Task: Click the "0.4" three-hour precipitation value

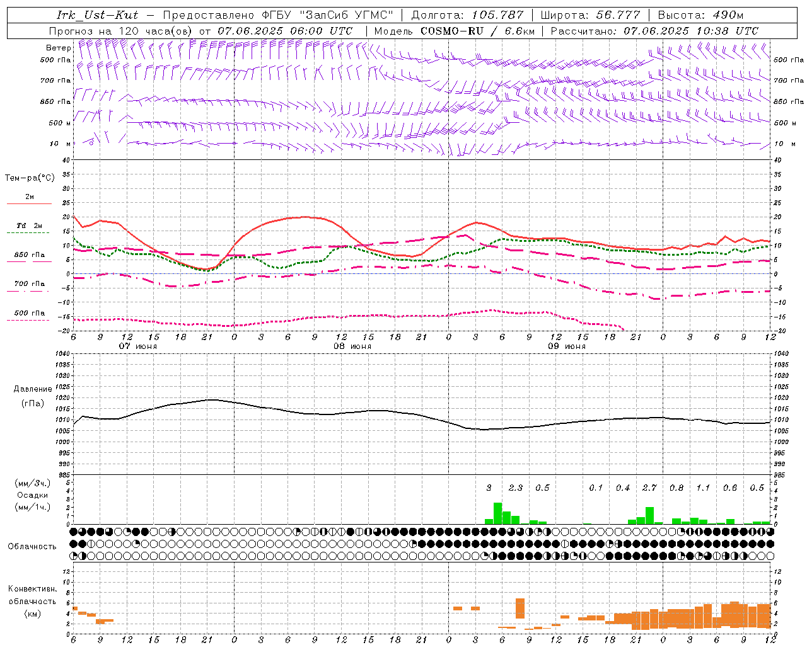Action: click(623, 488)
